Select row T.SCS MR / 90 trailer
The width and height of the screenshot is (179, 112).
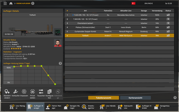tap(119, 15)
